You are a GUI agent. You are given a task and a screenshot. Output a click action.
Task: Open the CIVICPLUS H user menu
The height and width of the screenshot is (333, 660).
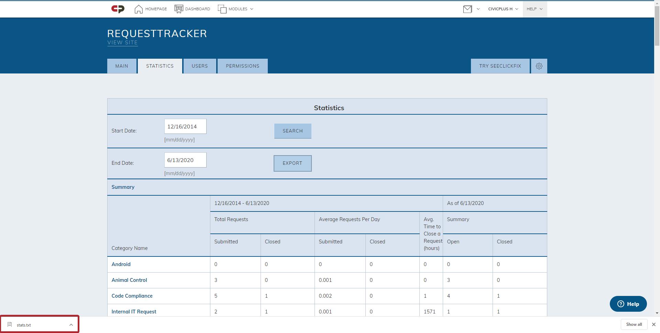coord(503,9)
